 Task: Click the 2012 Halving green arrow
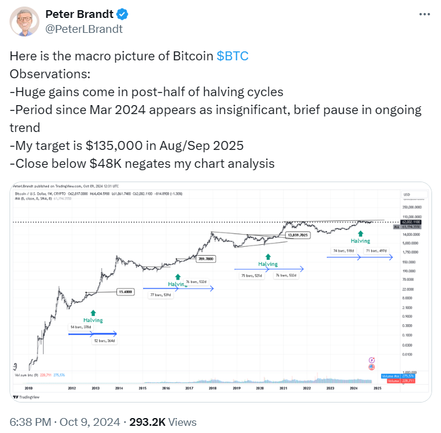(93, 313)
